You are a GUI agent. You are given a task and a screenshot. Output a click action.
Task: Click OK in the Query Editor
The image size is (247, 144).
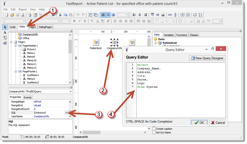[199, 123]
